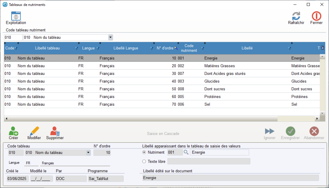Image resolution: width=329 pixels, height=188 pixels.
Task: Click the Créer new record icon
Action: tap(13, 131)
